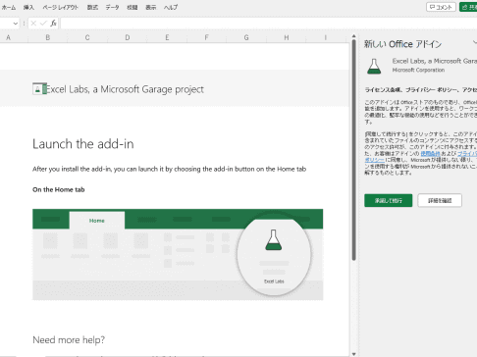Click the Excel Labs title text in the worksheet

pyautogui.click(x=125, y=89)
